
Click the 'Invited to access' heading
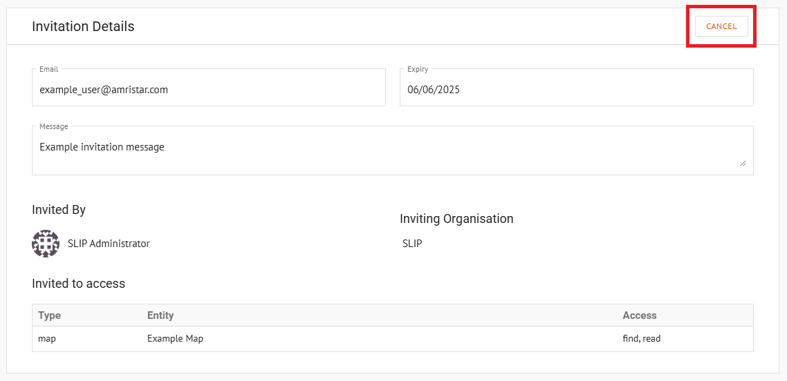tap(78, 284)
